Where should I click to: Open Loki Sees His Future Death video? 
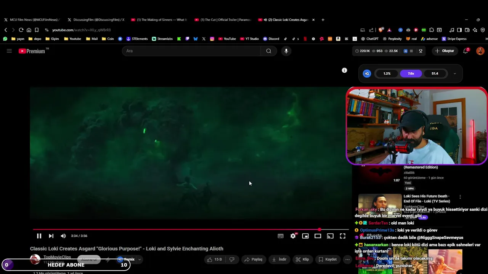pos(427,199)
